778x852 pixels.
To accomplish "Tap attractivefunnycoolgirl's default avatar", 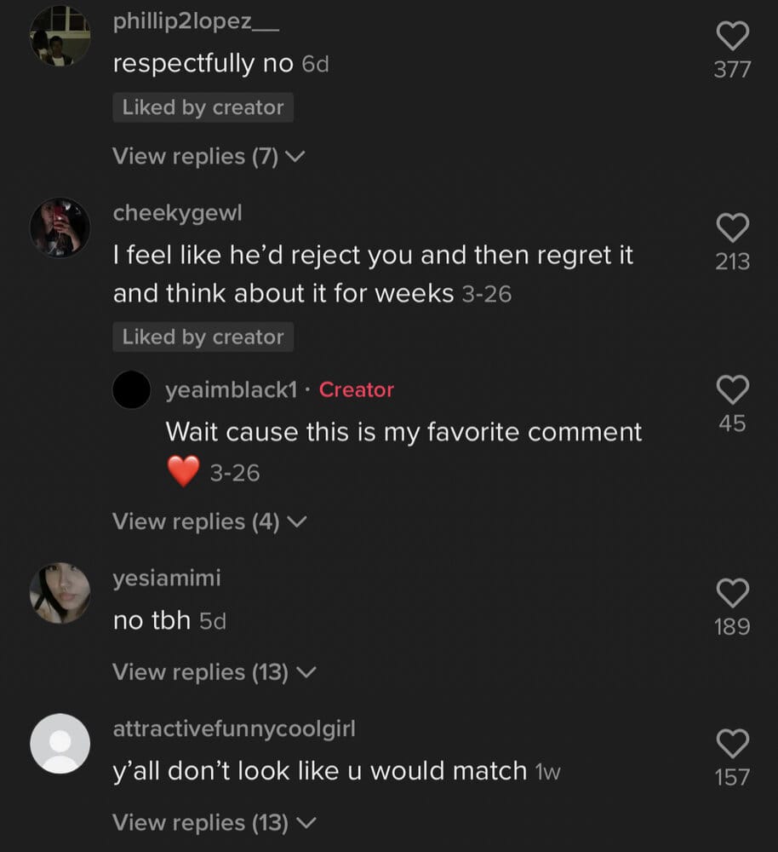I will pyautogui.click(x=60, y=744).
